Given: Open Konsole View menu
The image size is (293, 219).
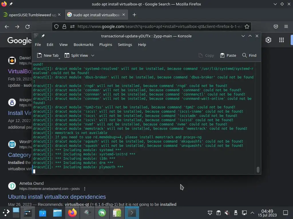Looking at the screenshot, I should (x=64, y=45).
